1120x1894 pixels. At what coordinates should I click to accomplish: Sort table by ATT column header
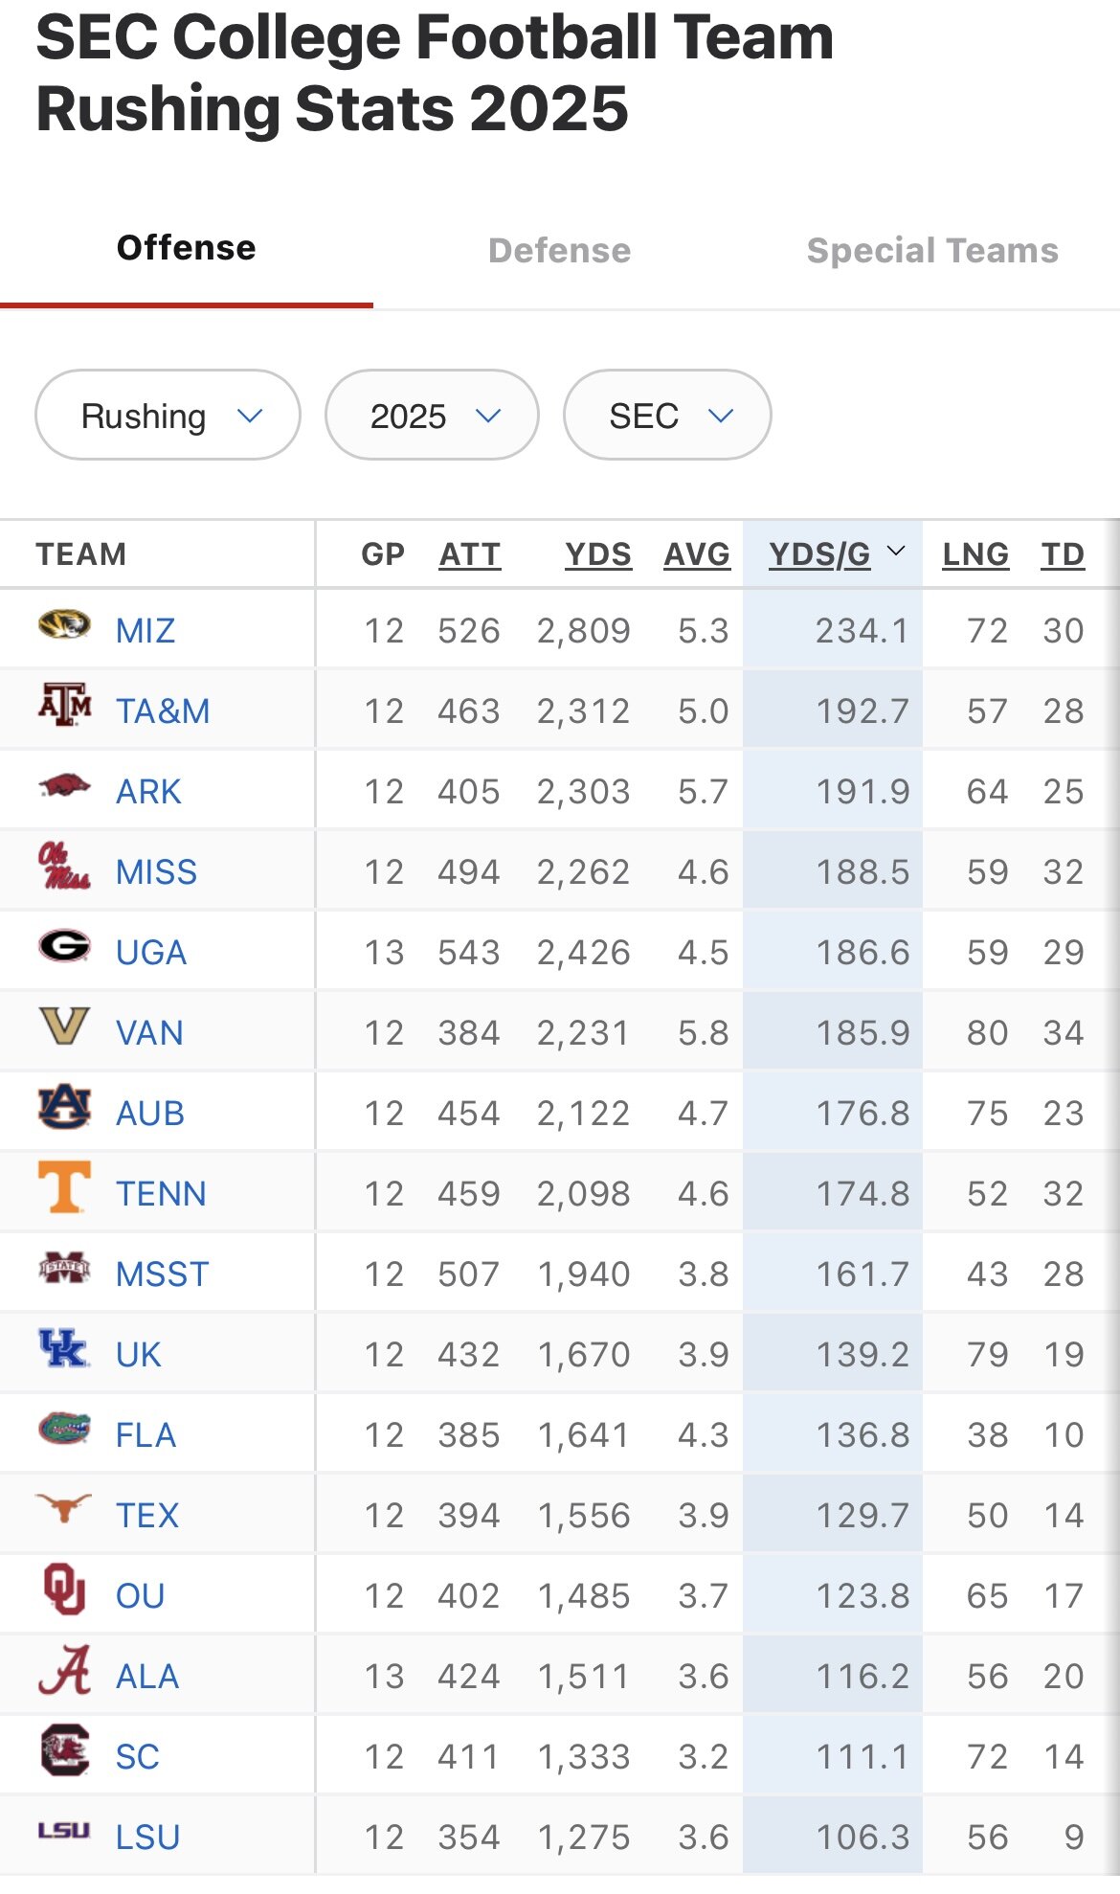470,554
